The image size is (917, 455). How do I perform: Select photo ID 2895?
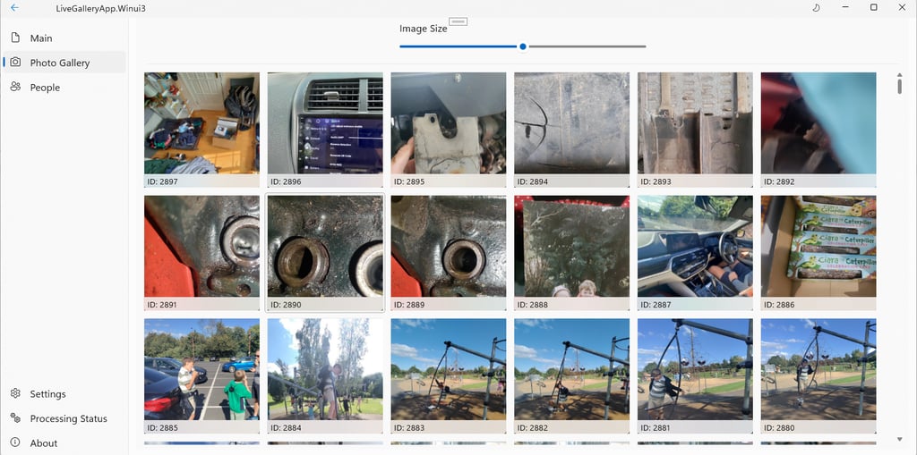coord(449,130)
